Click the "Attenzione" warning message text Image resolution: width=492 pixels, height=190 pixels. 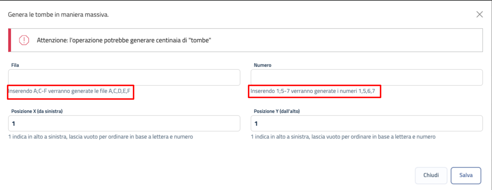(124, 40)
